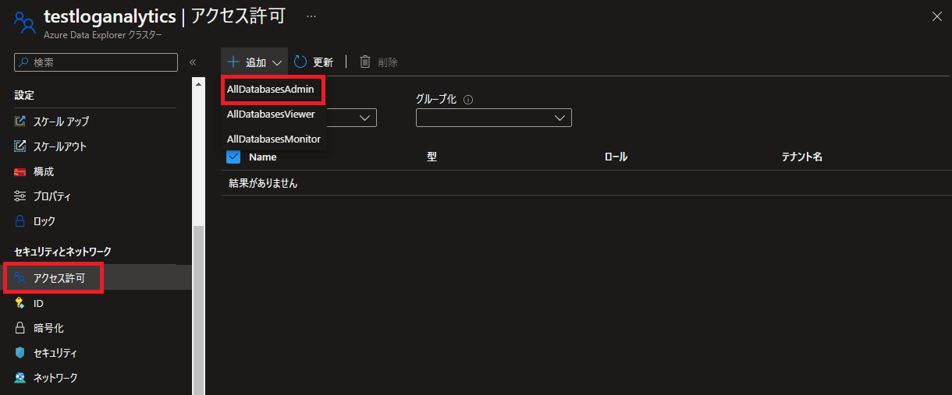This screenshot has width=952, height=395.
Task: Toggle the select-all checkbox beside Name
Action: tap(233, 157)
